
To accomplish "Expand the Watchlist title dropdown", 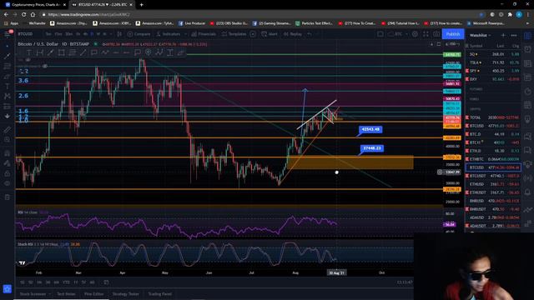I will click(x=481, y=35).
